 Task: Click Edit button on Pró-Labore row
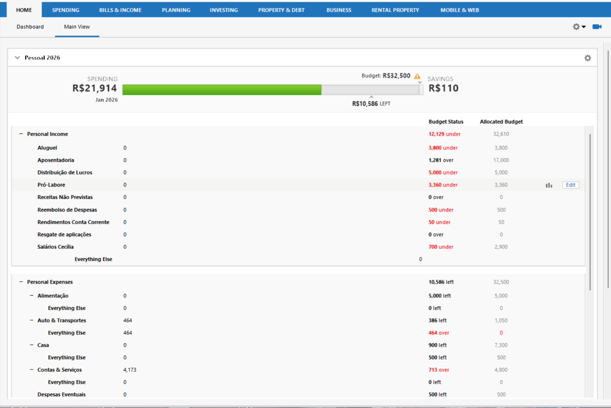click(x=570, y=185)
